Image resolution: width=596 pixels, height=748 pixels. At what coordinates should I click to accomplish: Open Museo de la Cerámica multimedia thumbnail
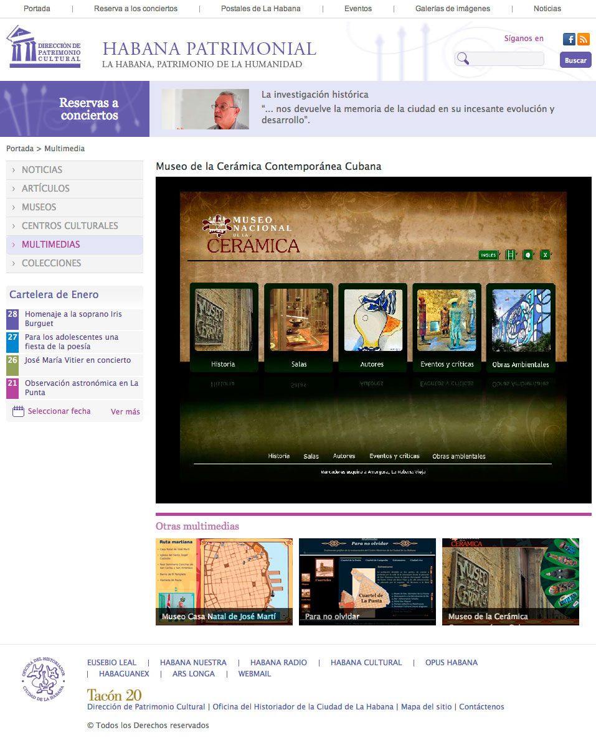[511, 582]
